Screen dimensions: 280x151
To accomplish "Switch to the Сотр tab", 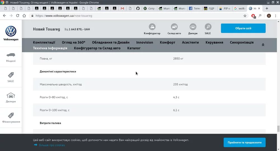I will (150, 8).
